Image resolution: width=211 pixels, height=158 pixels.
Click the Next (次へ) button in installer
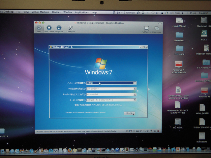coord(129,113)
